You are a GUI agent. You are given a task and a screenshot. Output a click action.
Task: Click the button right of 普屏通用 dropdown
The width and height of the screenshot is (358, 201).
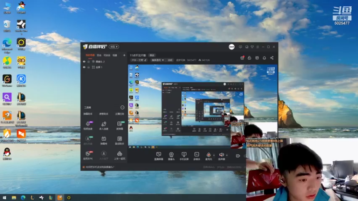point(170,60)
